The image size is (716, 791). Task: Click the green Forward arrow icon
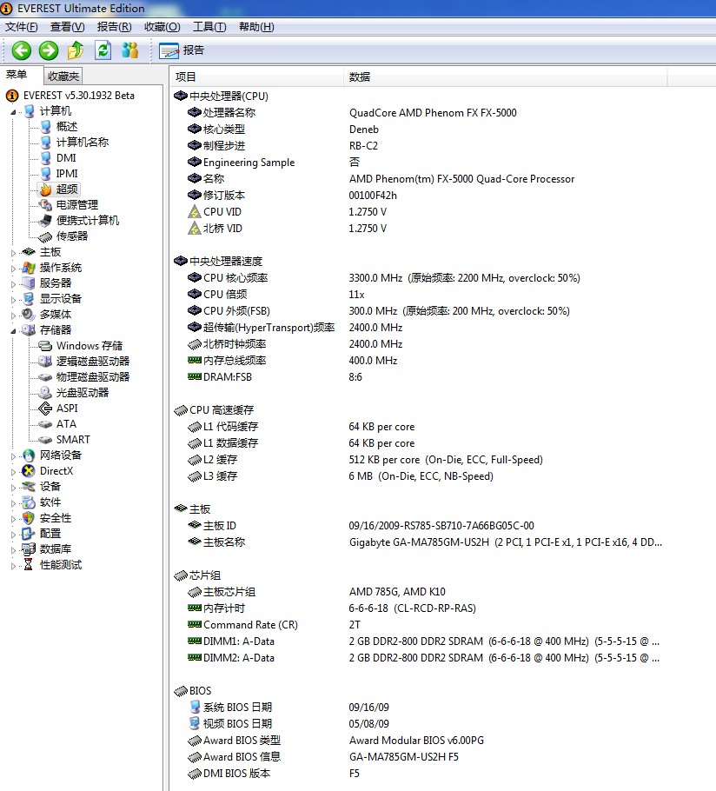[49, 50]
